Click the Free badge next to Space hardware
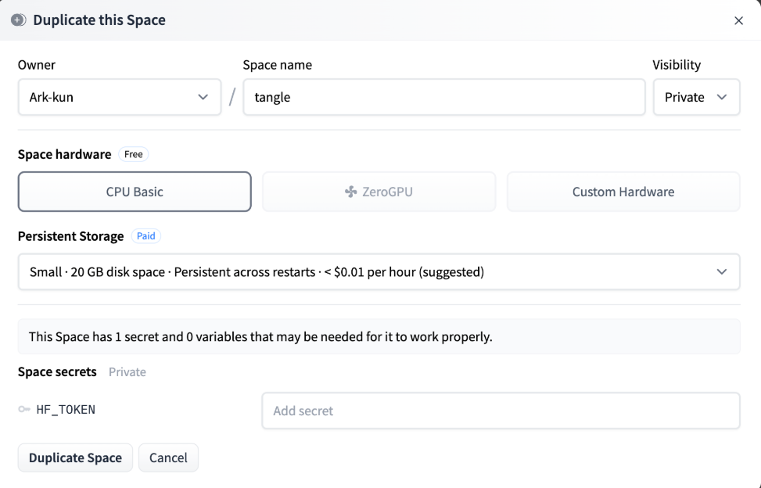Screen dimensions: 761x488 coord(134,154)
